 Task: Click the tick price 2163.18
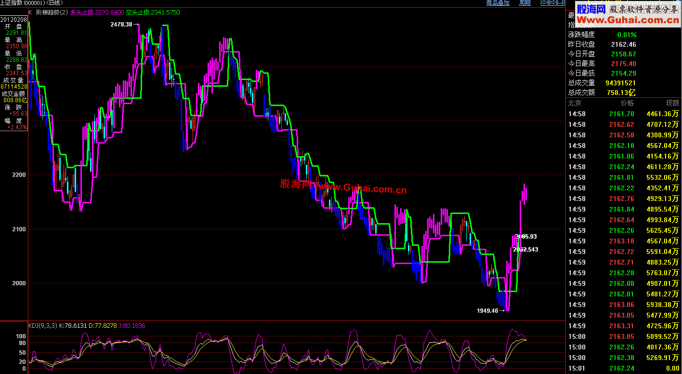click(x=622, y=241)
